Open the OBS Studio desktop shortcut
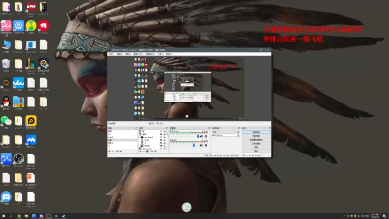 (18, 160)
